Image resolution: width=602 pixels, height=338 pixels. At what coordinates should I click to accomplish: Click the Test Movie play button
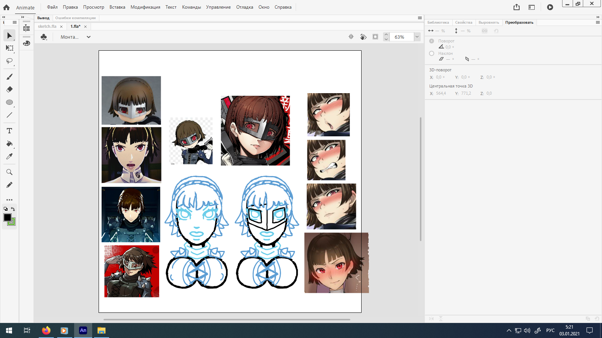(550, 7)
